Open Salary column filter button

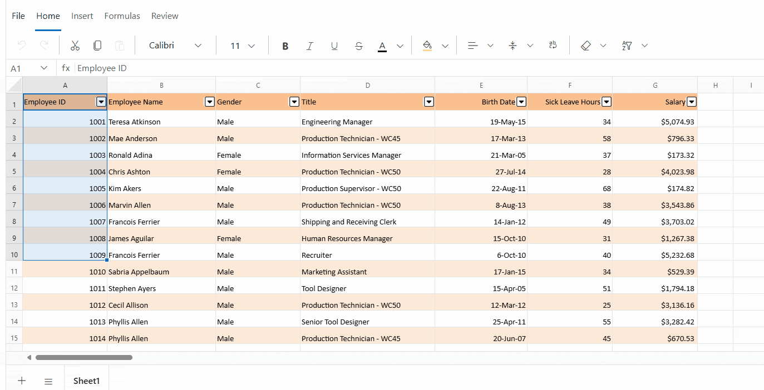tap(692, 102)
